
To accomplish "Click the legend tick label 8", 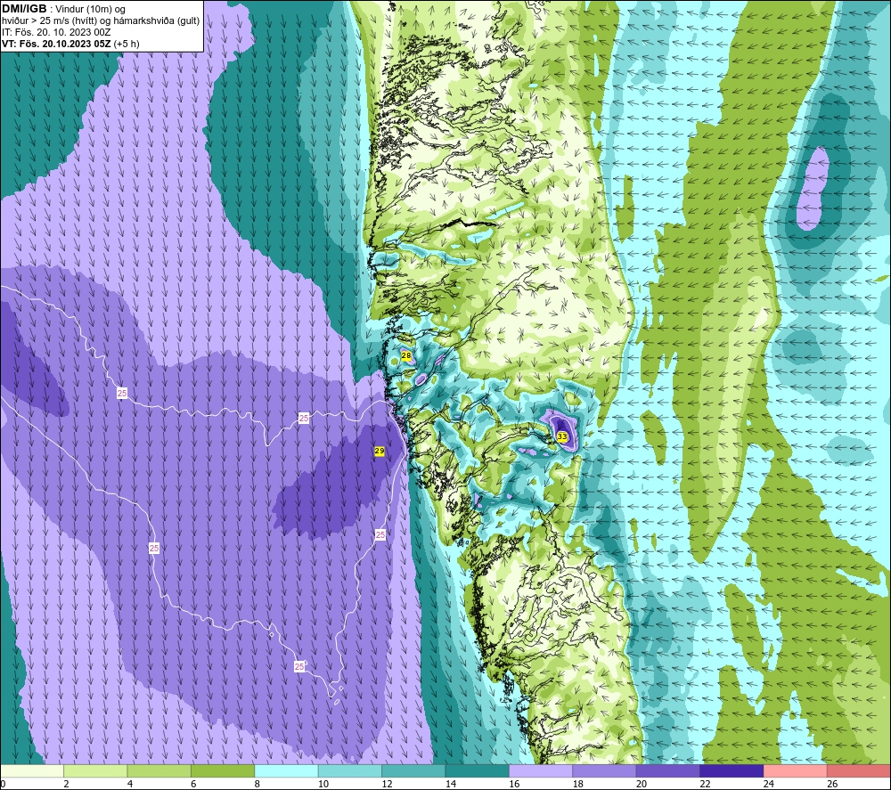I will (x=257, y=785).
